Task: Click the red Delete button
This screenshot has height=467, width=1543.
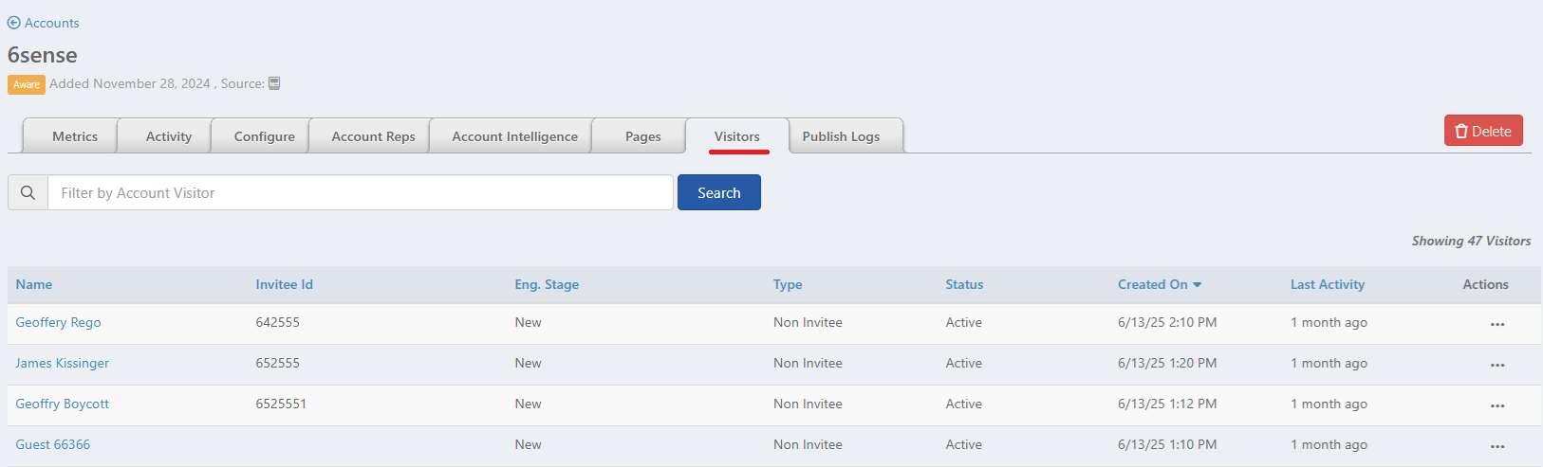Action: coord(1483,131)
